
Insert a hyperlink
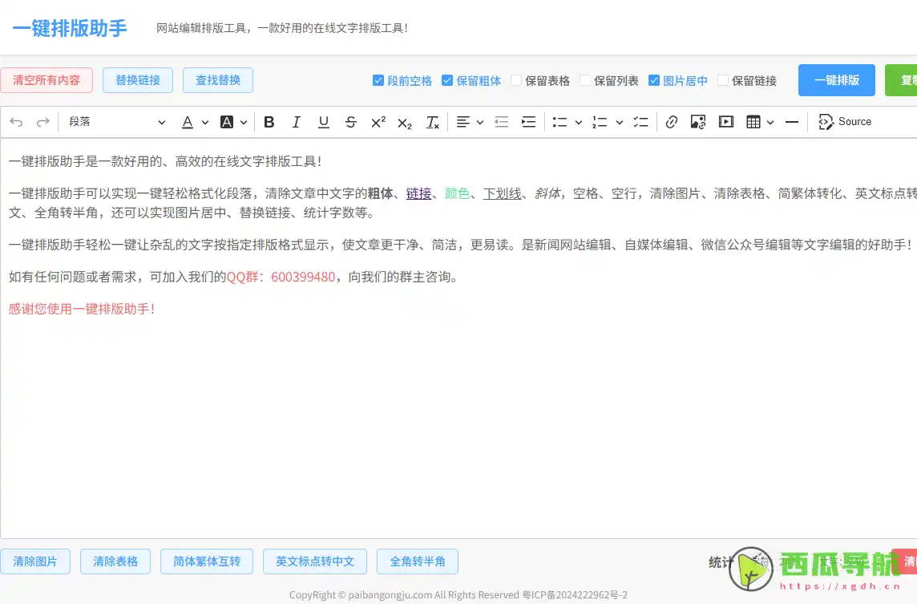672,122
